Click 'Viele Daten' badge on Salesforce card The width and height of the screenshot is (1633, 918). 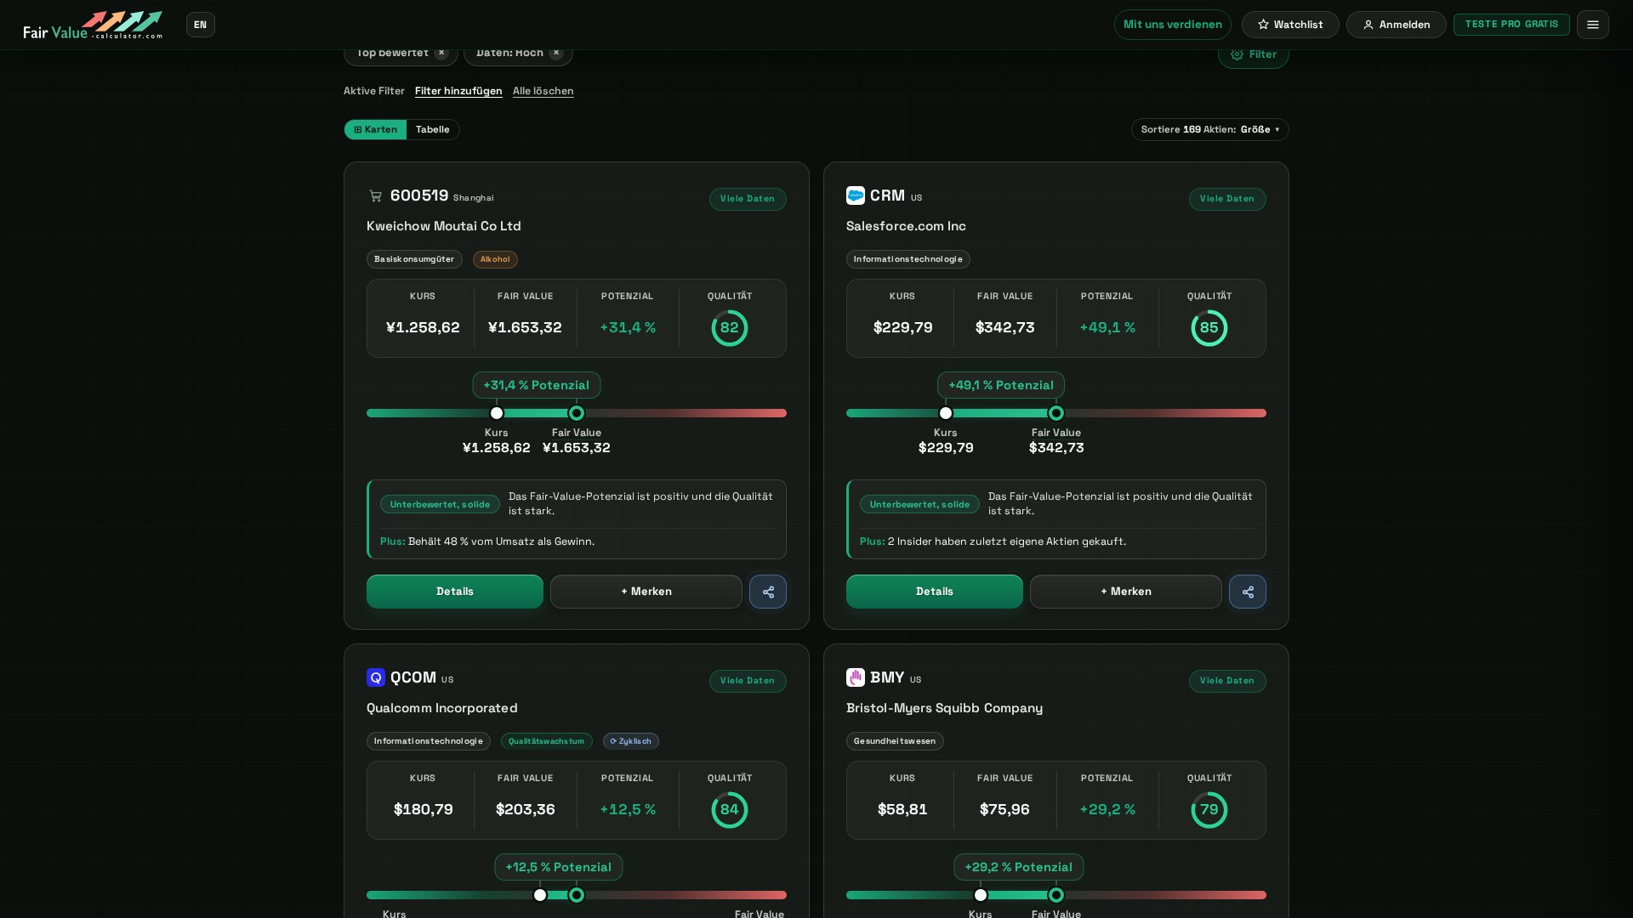coord(1226,199)
